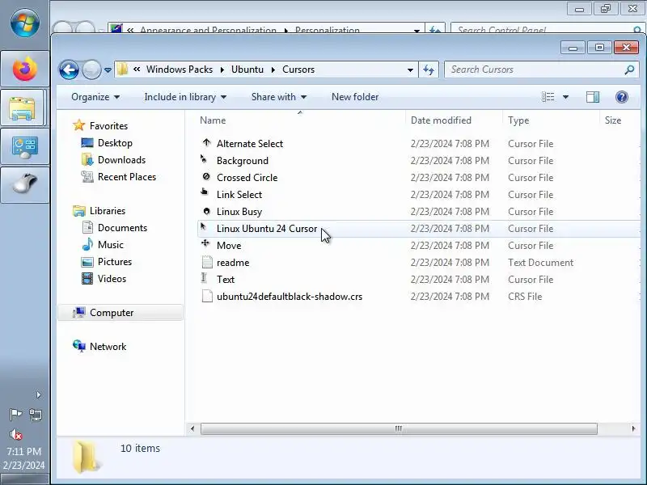Click the New folder button
647x485 pixels.
click(x=355, y=97)
